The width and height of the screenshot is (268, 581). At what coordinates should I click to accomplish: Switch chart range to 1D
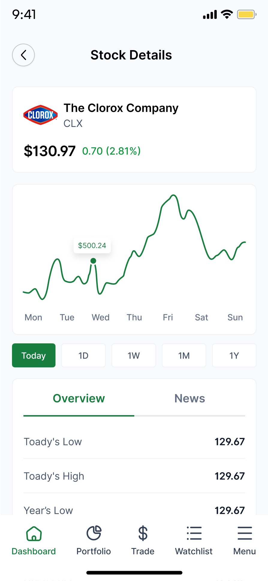click(84, 356)
